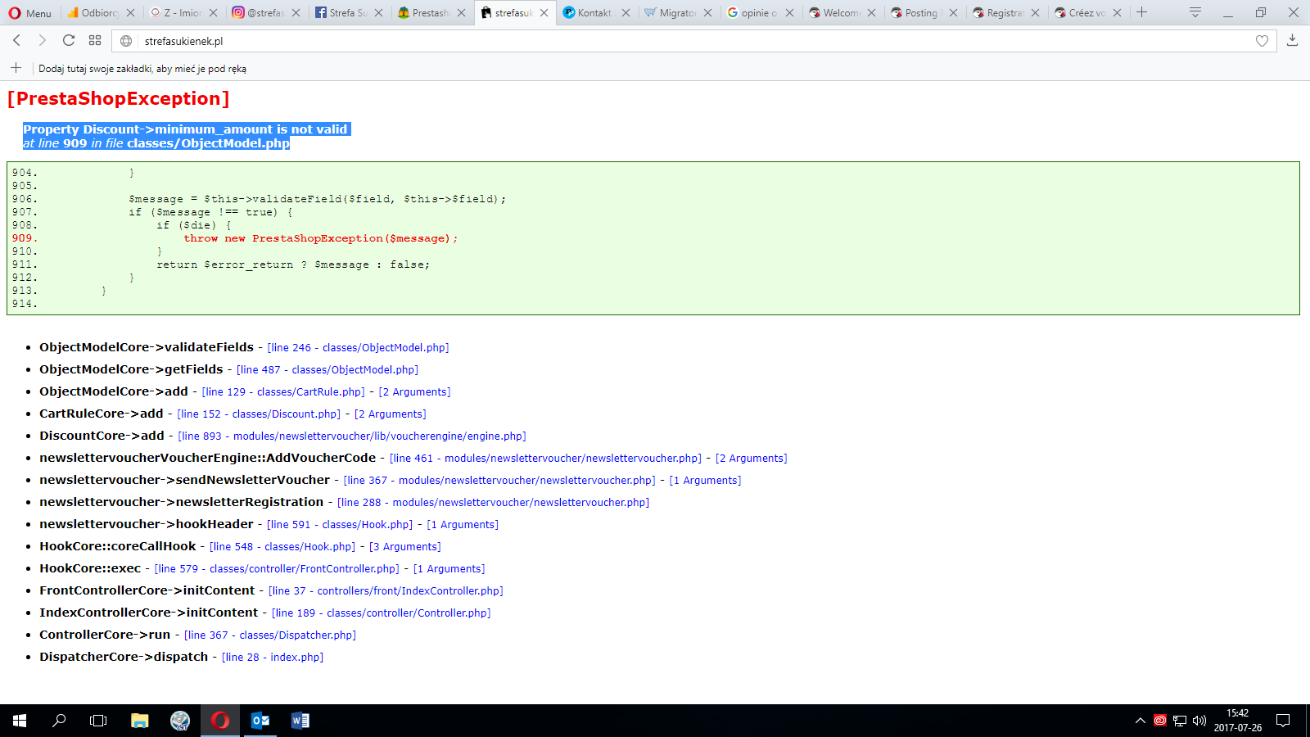The width and height of the screenshot is (1310, 737).
Task: Open the downloads icon in the address bar
Action: point(1293,40)
